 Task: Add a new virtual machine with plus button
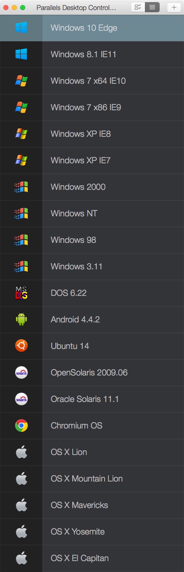173,7
